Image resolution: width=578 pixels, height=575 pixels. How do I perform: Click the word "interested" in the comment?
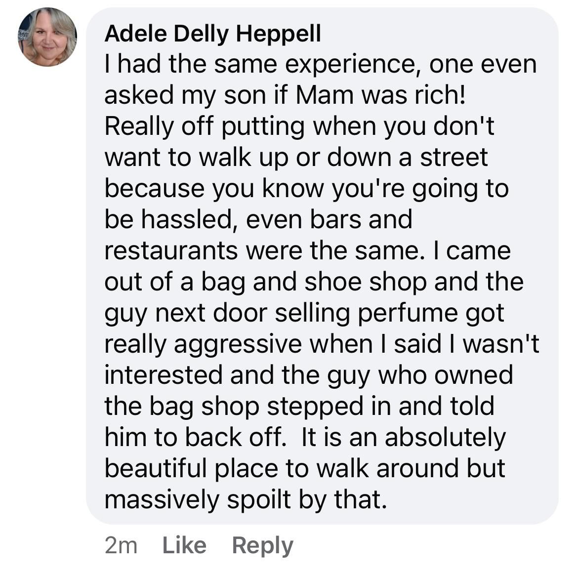tap(164, 375)
